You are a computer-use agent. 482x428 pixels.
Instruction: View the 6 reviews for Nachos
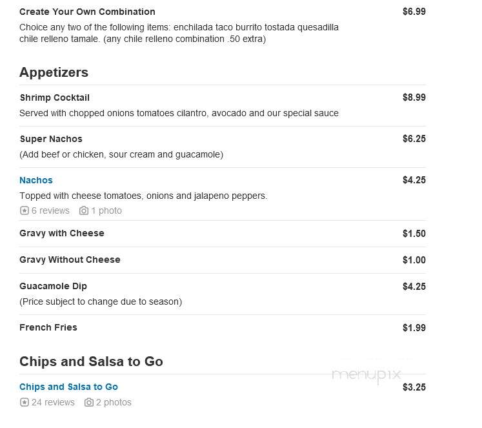[x=50, y=210]
